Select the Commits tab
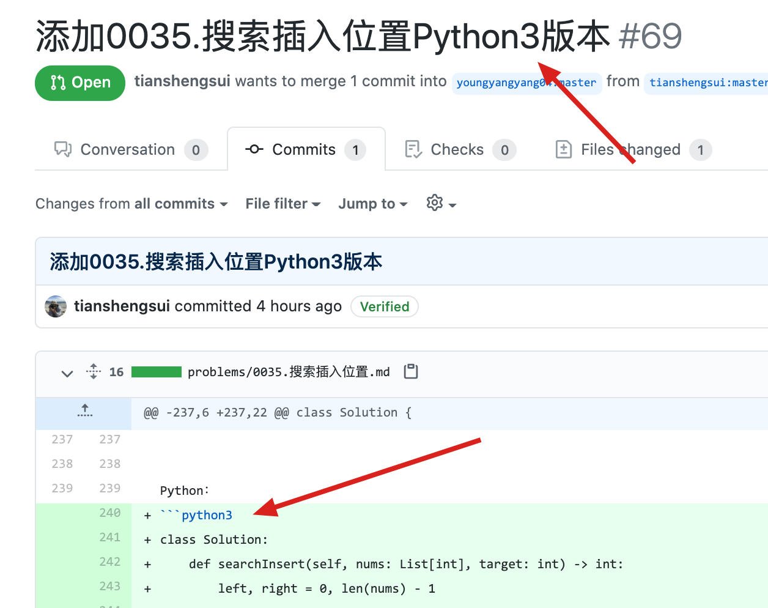Viewport: 768px width, 608px height. 306,150
